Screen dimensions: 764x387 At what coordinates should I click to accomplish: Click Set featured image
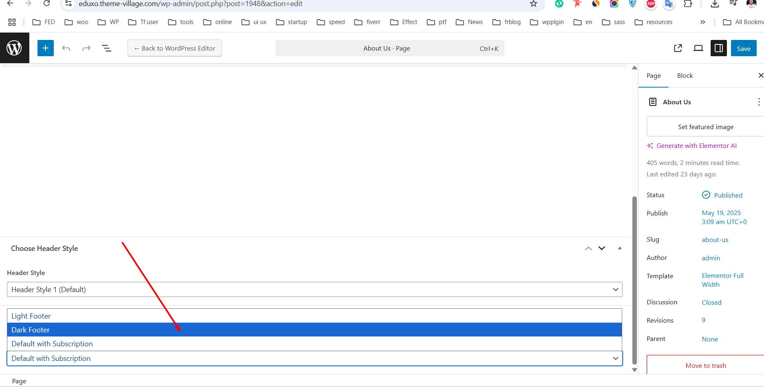[x=705, y=127]
